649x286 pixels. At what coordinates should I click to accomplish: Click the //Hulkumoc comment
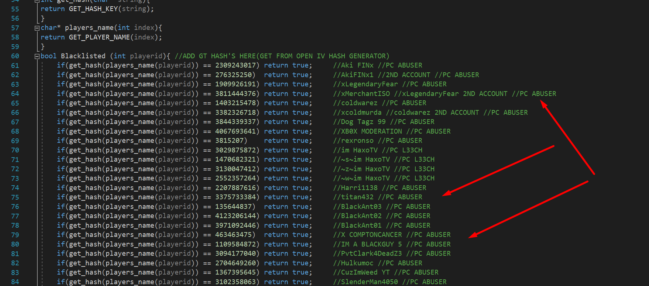click(353, 263)
